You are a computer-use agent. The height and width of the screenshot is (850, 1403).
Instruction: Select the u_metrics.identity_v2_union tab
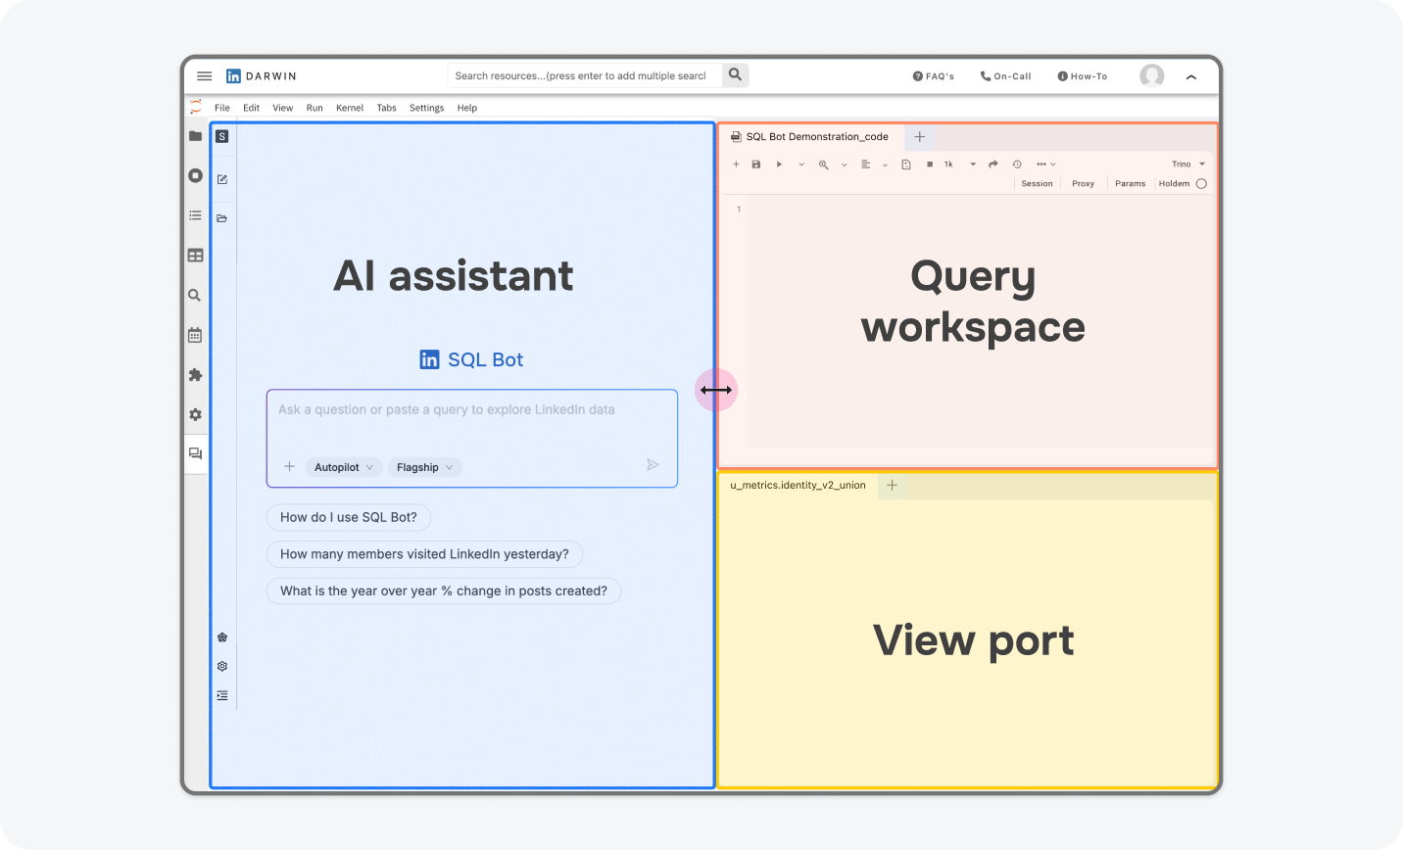pos(798,486)
